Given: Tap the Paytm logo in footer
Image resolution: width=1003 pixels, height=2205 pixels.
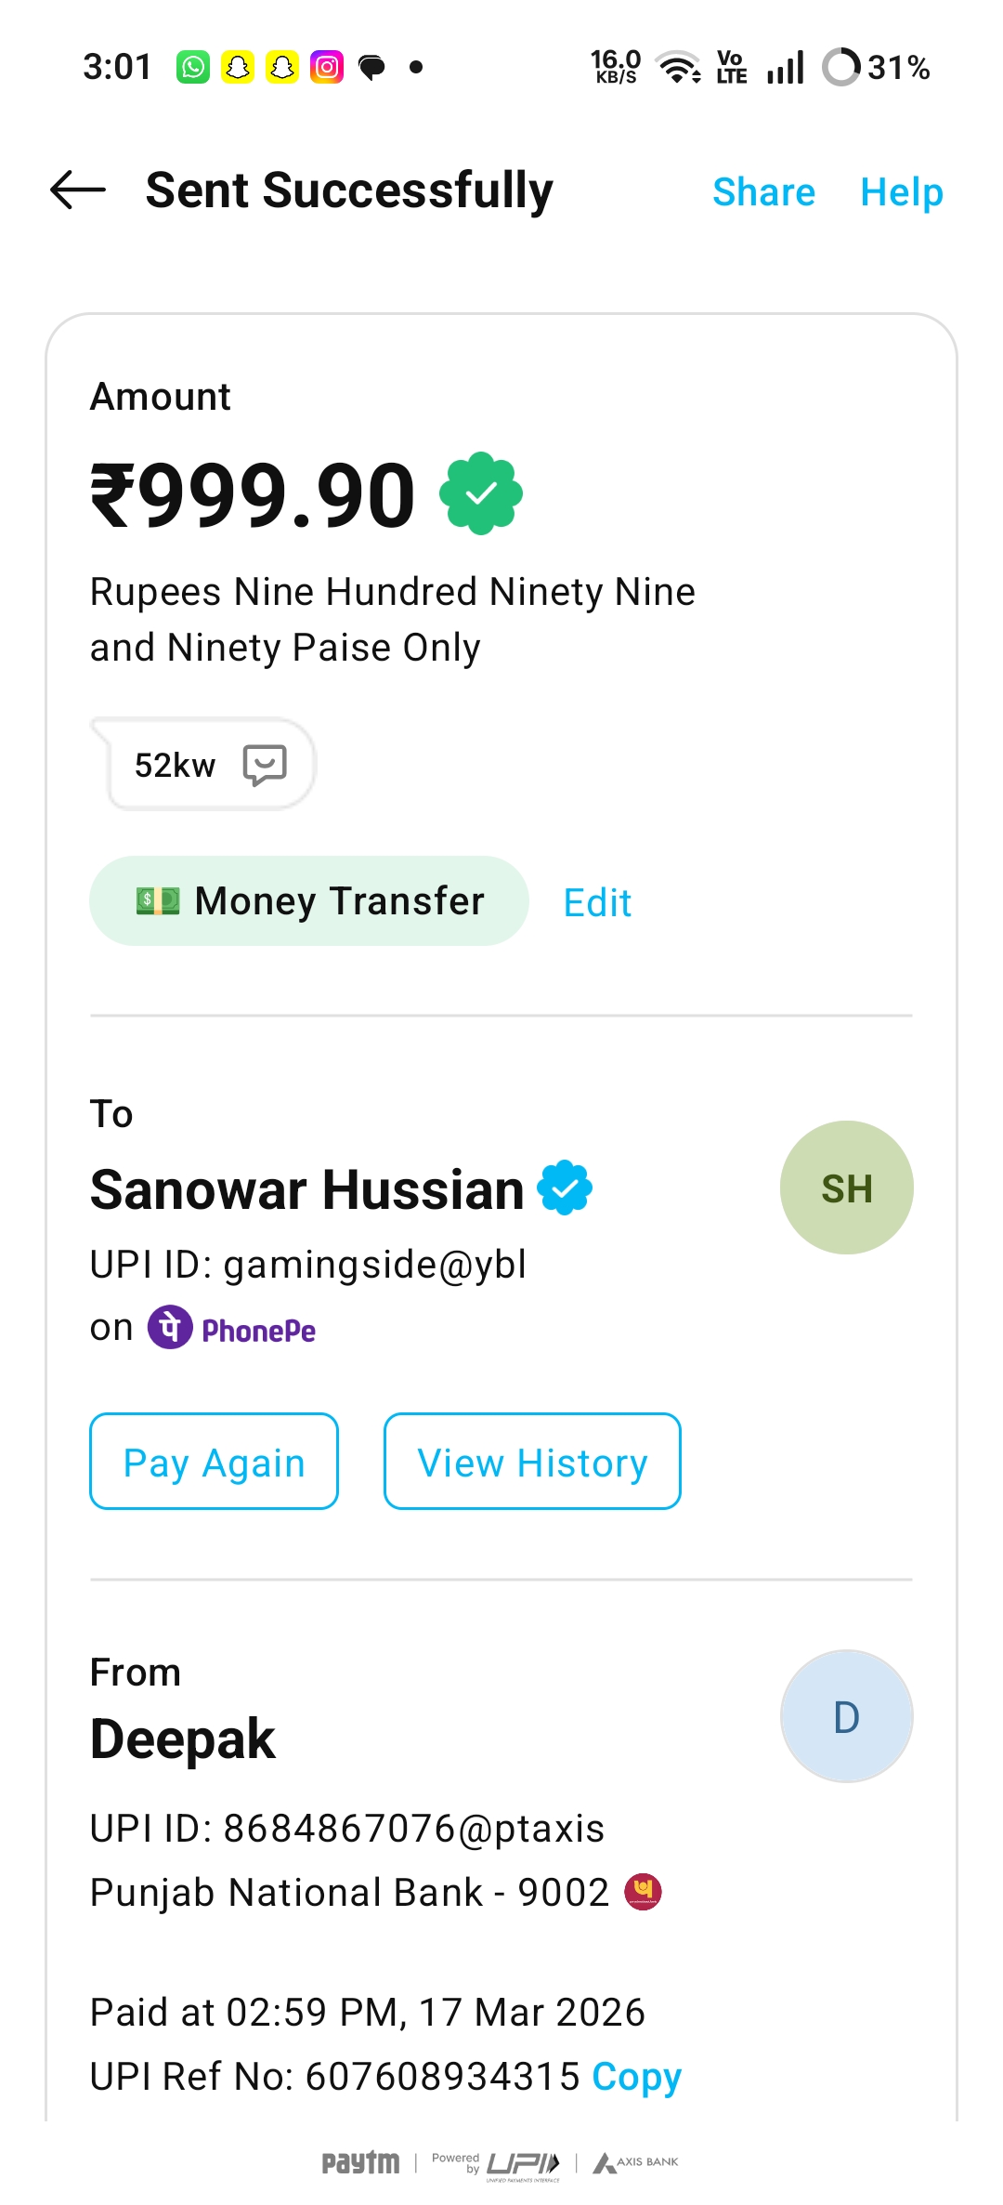Looking at the screenshot, I should [x=360, y=2162].
